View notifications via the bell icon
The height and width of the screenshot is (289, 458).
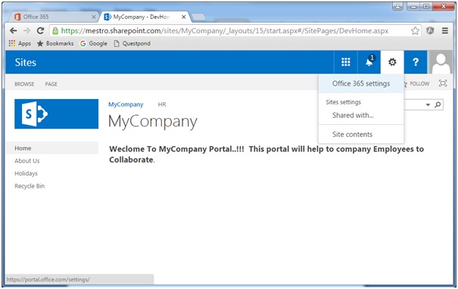pyautogui.click(x=369, y=62)
